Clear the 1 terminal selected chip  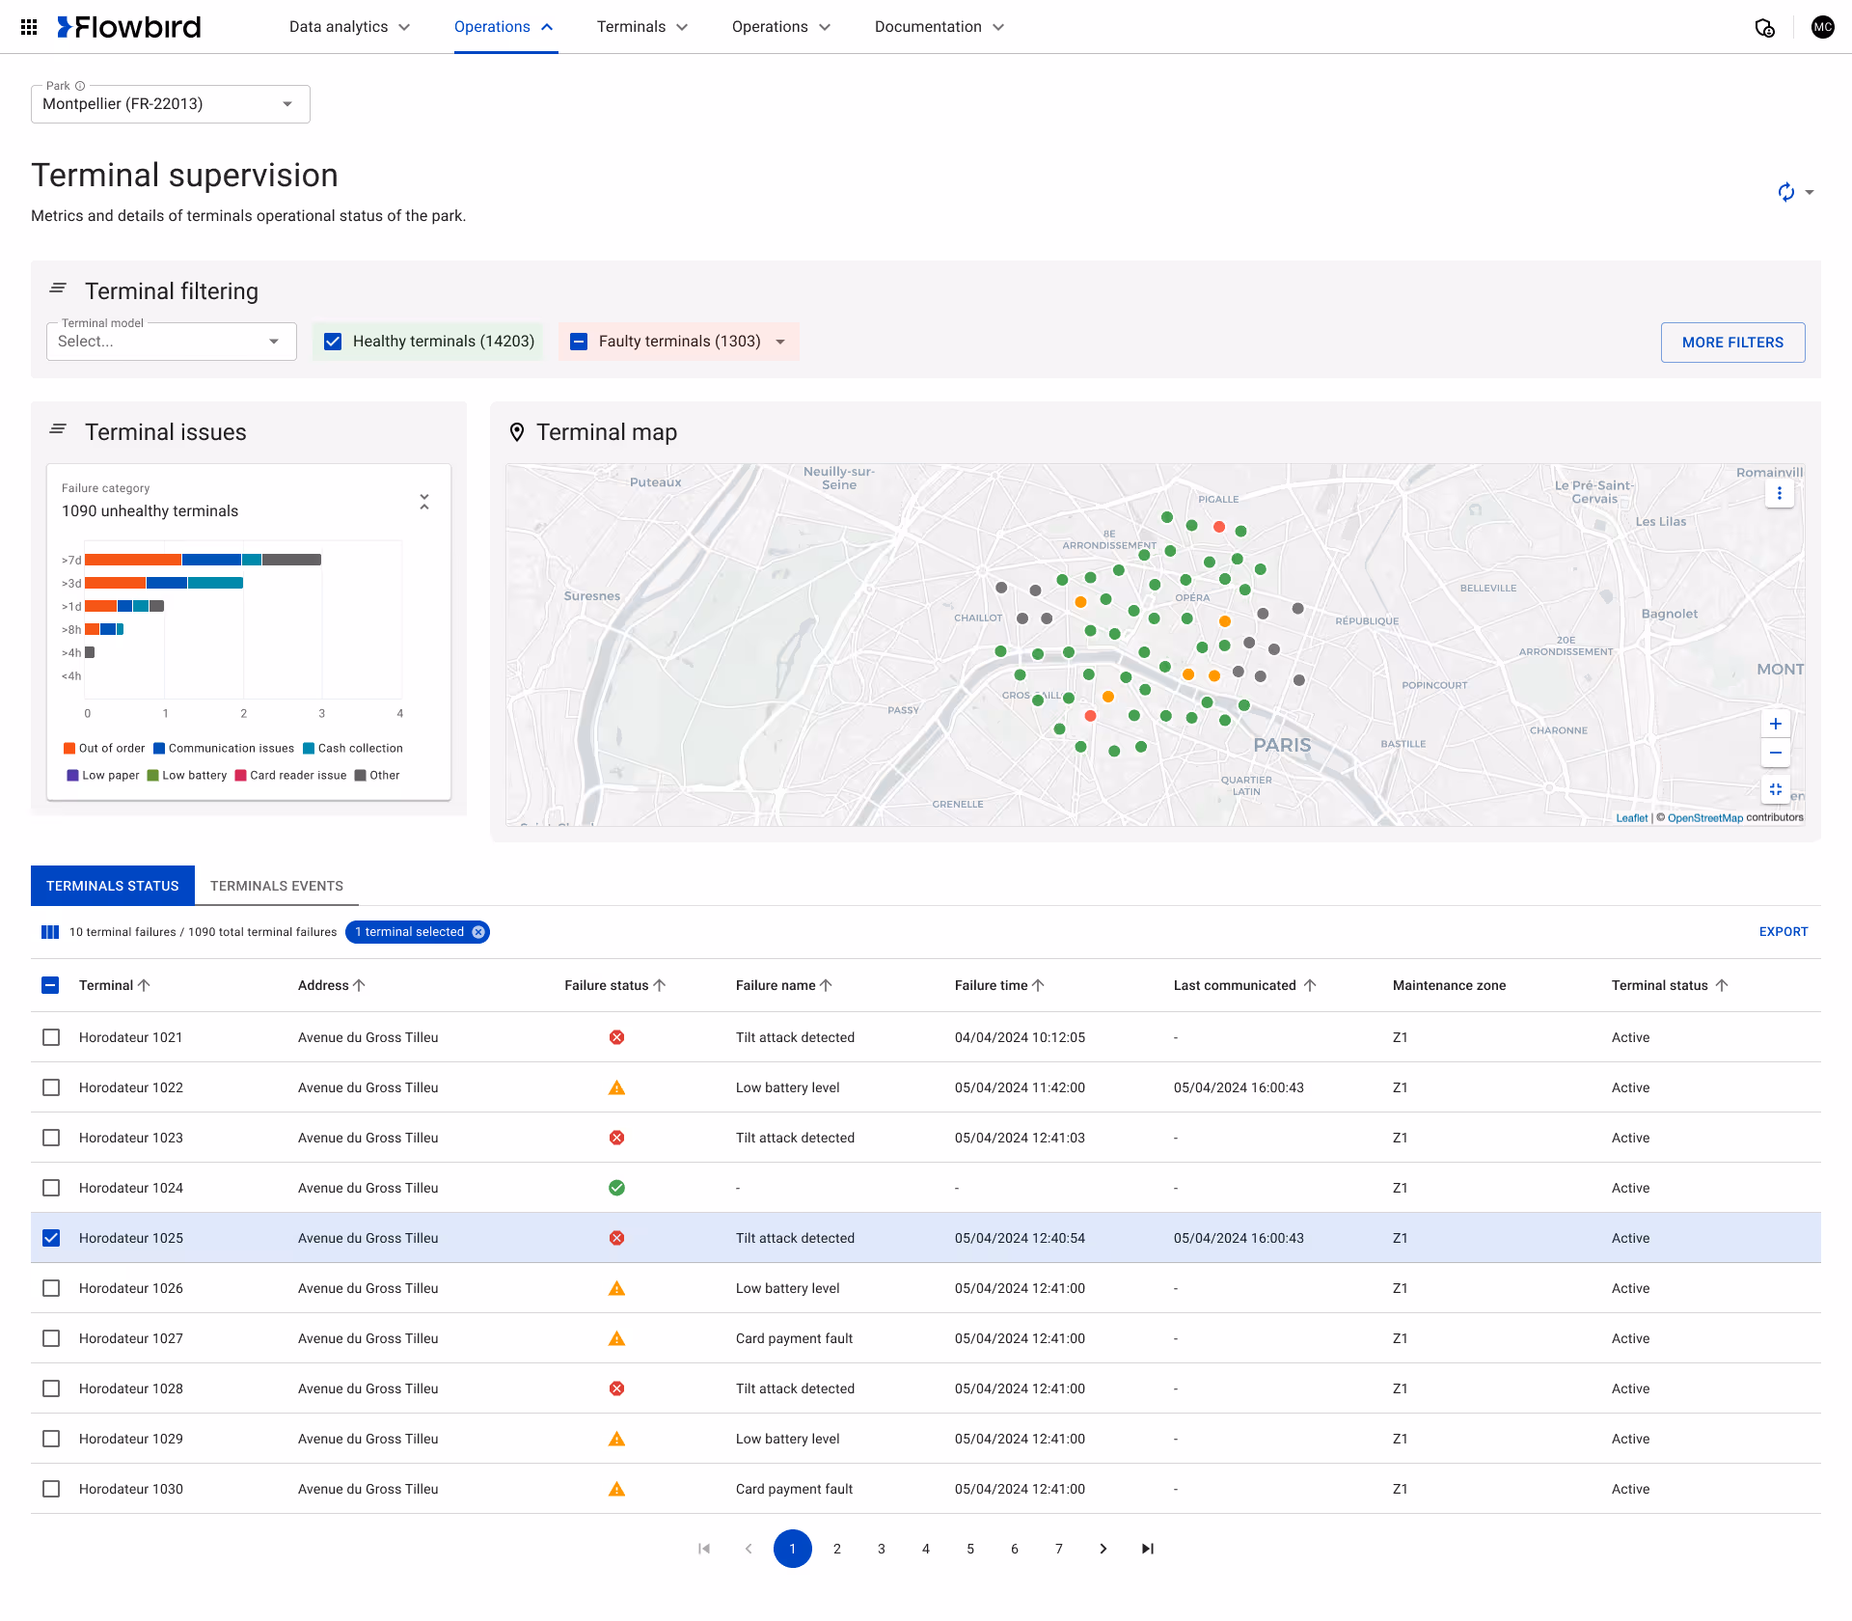tap(478, 932)
